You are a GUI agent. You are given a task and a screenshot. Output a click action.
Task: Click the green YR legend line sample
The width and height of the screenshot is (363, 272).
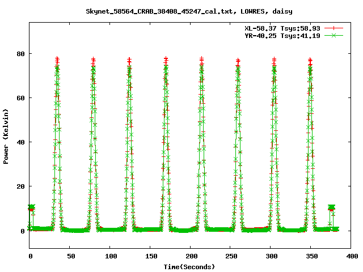pos(334,36)
